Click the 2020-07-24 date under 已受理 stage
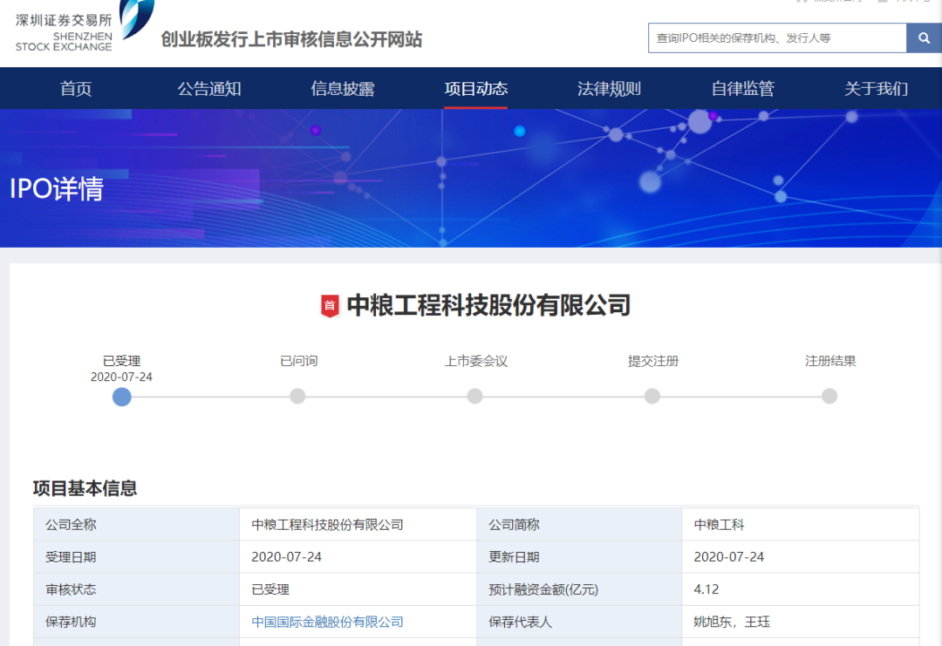The height and width of the screenshot is (646, 942). point(121,377)
